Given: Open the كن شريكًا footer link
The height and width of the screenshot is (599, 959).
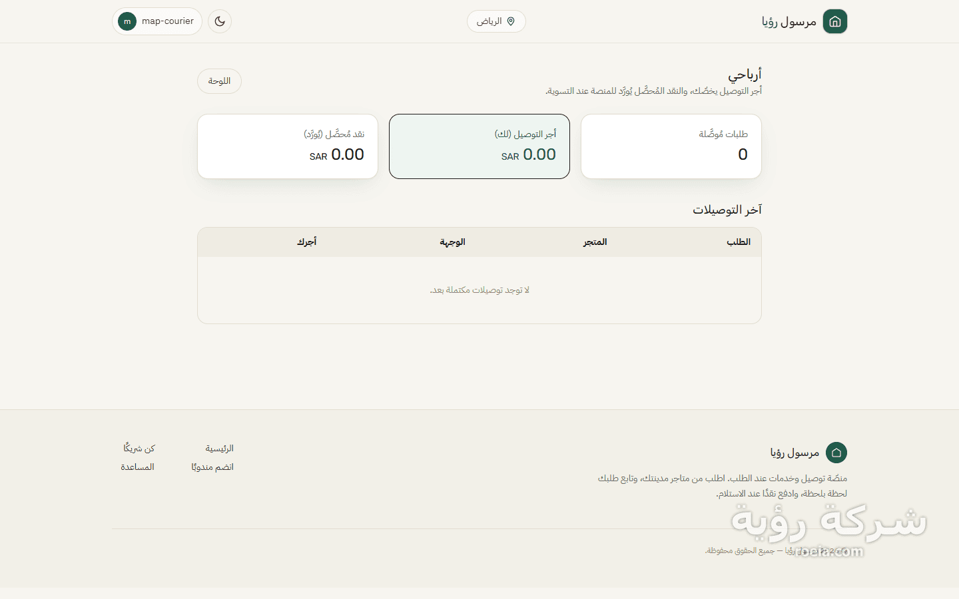Looking at the screenshot, I should [139, 449].
